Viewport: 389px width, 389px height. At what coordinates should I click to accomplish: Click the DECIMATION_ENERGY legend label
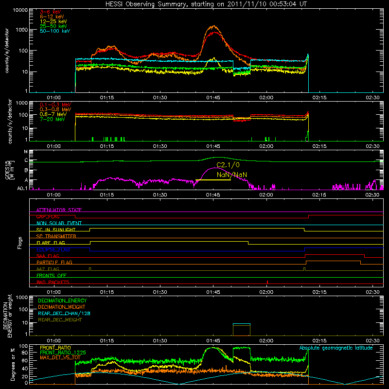(62, 301)
